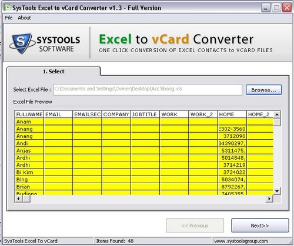Click the scroll down arrow of the preview table
The width and height of the screenshot is (294, 246).
277,191
